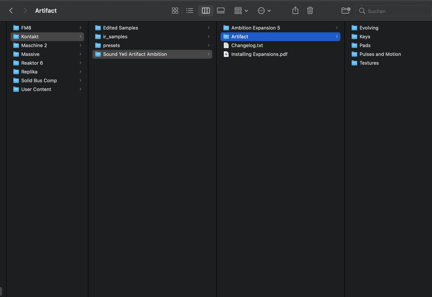
Task: Switch to list view
Action: [x=189, y=11]
